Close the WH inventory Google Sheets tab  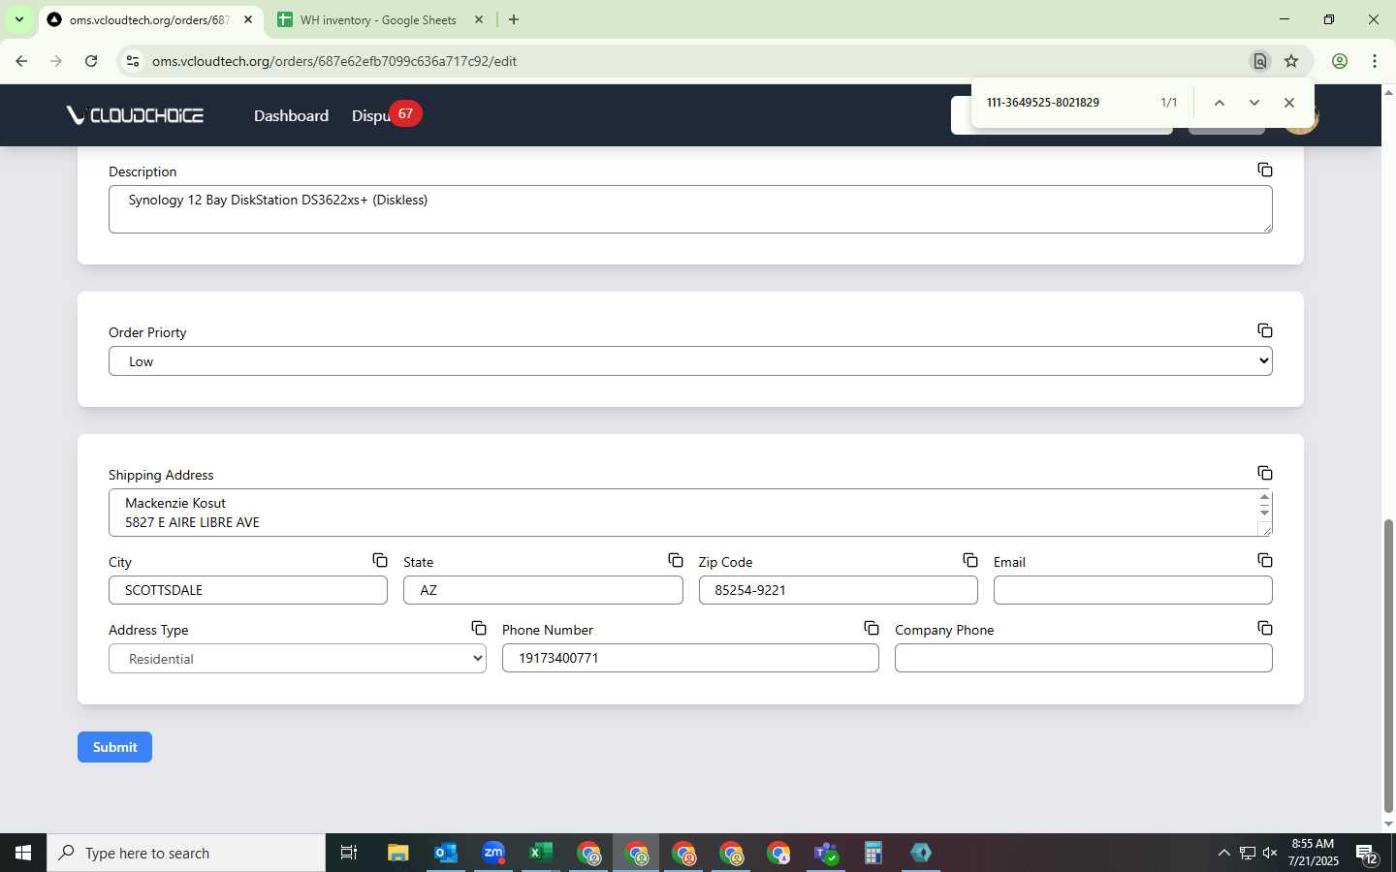pyautogui.click(x=478, y=19)
